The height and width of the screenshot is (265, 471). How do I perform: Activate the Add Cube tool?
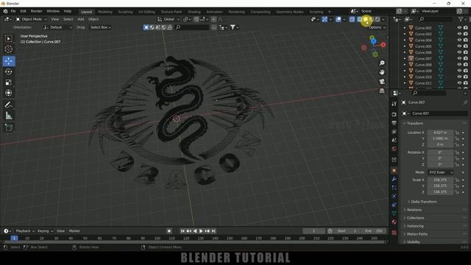pos(8,127)
